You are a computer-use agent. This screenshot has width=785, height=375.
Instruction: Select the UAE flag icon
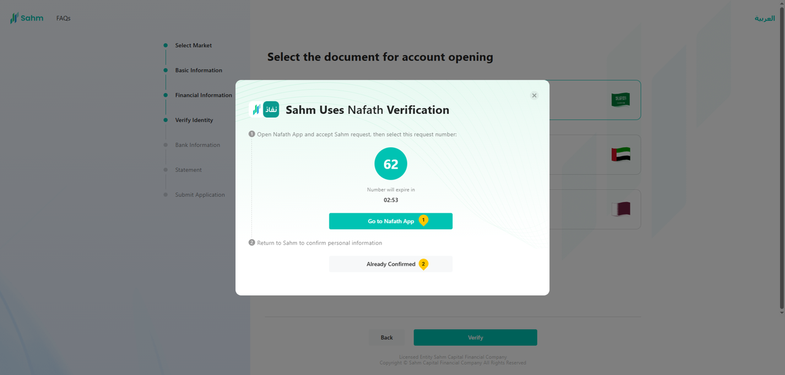pos(620,154)
